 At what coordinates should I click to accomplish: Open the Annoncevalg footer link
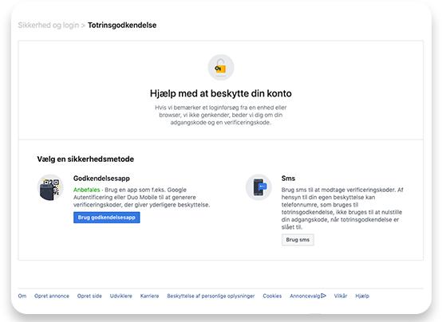(x=305, y=296)
